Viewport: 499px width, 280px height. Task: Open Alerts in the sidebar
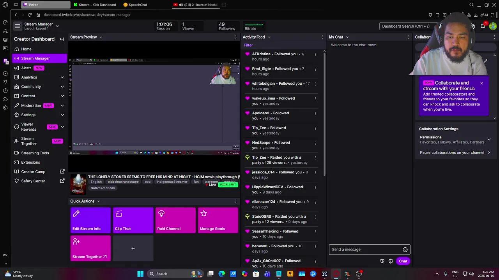coord(26,68)
